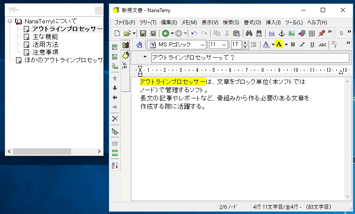The width and height of the screenshot is (355, 214).
Task: Select the 注意事項 tree node
Action: click(x=45, y=52)
